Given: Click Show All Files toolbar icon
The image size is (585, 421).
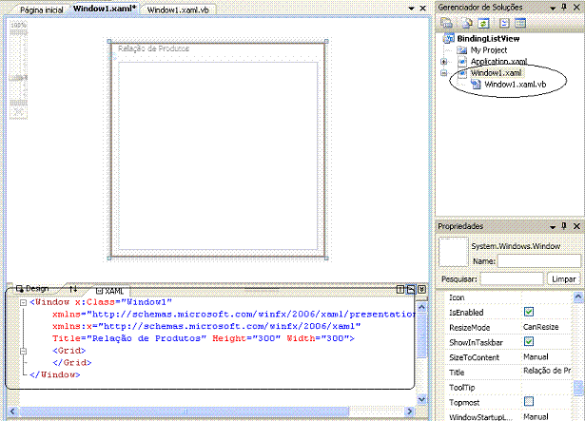Looking at the screenshot, I should point(466,23).
